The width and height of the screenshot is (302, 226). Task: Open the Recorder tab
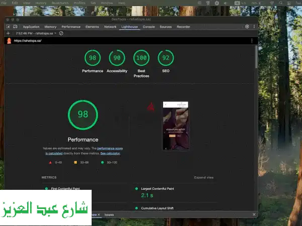tap(183, 27)
